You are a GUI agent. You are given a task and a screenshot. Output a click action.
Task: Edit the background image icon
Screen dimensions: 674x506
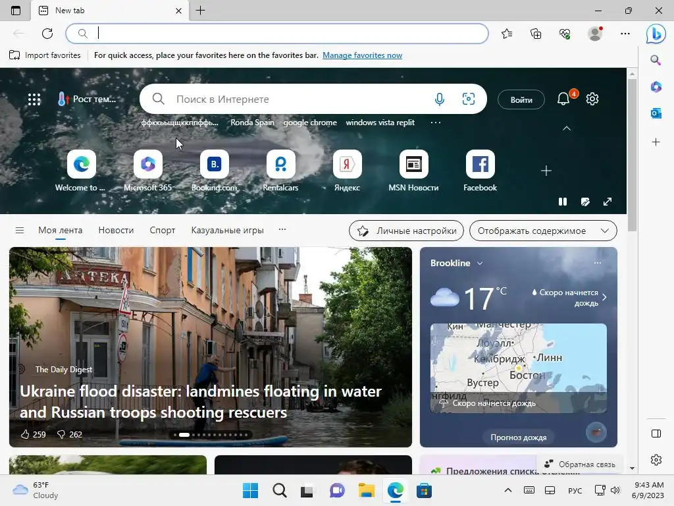point(585,202)
